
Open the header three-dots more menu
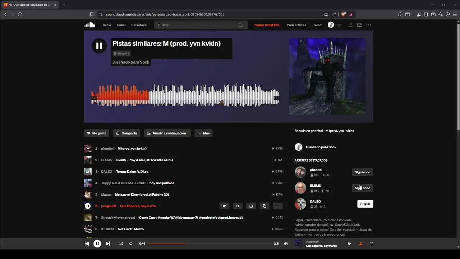click(369, 25)
